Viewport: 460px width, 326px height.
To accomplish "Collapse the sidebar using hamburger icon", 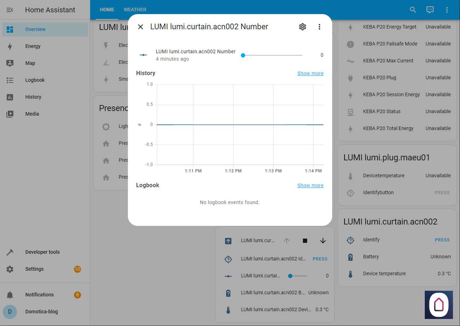I will point(10,10).
